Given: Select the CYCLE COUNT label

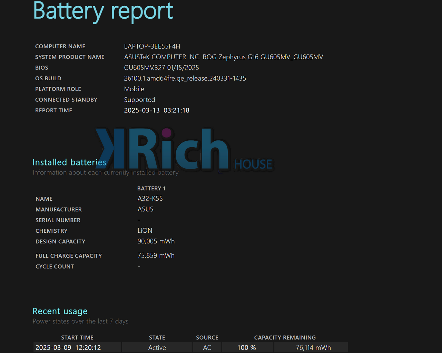Looking at the screenshot, I should [55, 266].
